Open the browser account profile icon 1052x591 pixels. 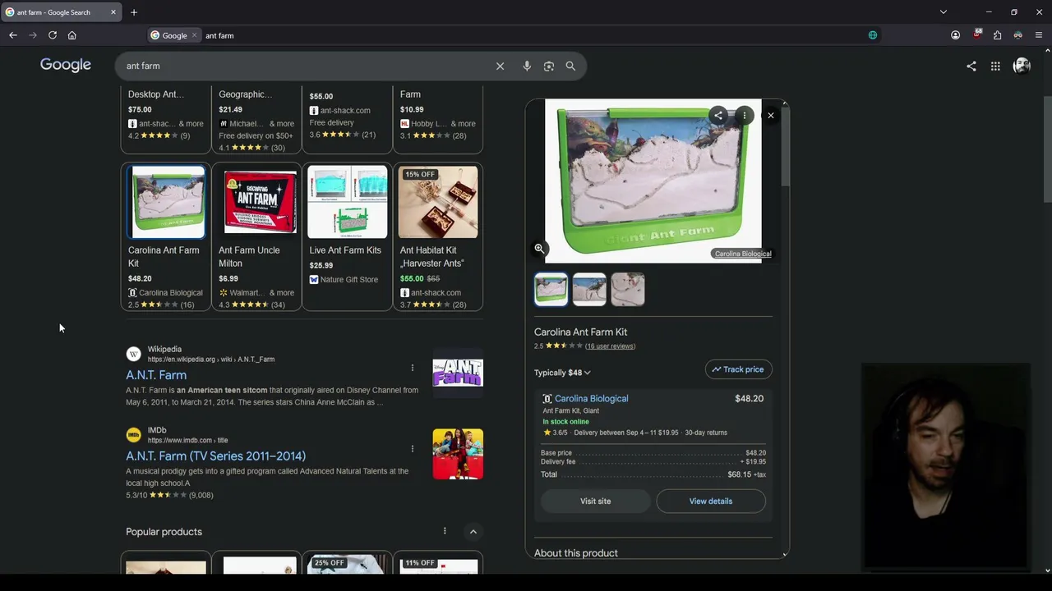pos(955,35)
